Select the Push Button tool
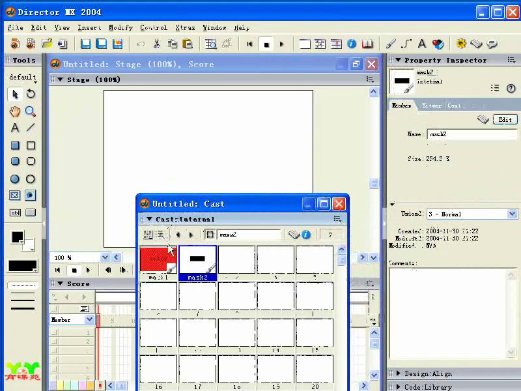 pos(31,213)
